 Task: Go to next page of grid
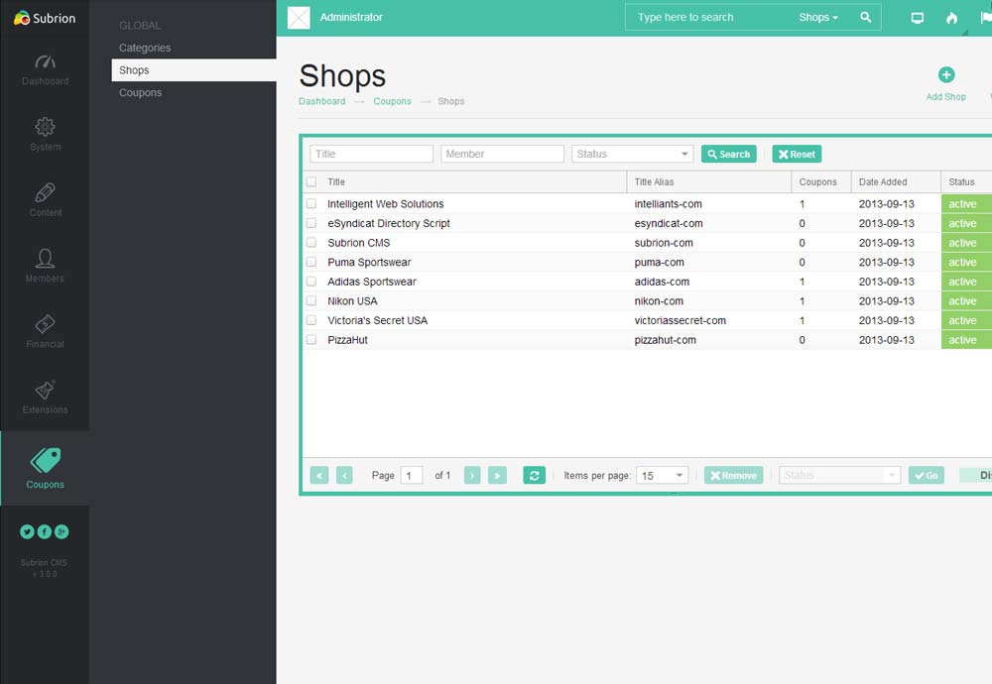(x=472, y=476)
